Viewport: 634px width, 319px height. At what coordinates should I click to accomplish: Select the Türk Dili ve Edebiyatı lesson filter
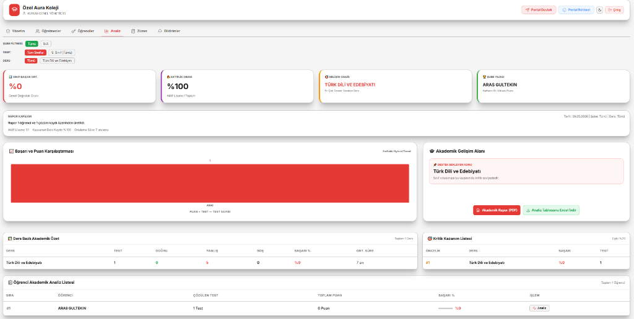(x=57, y=61)
